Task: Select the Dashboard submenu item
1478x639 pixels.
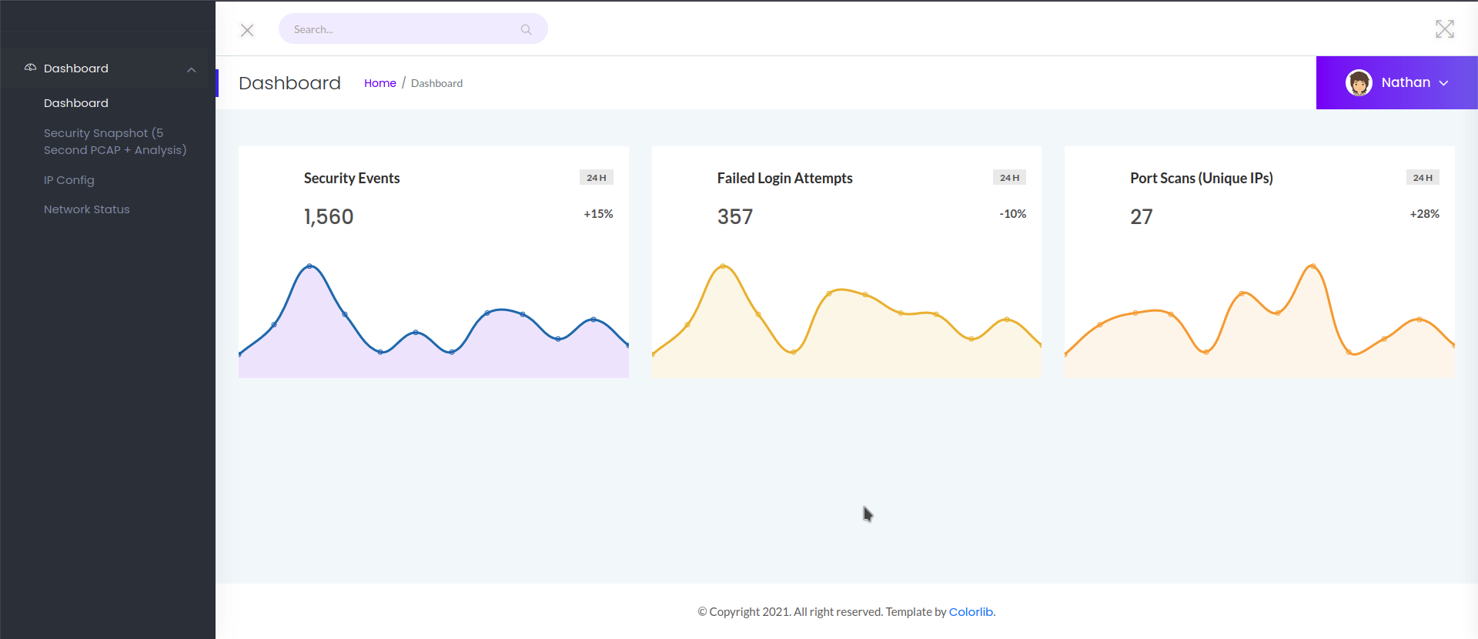Action: pos(76,103)
